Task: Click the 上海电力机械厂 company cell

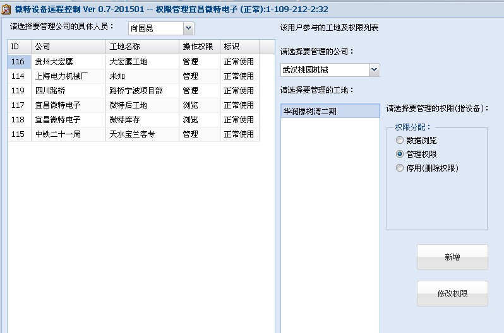Action: pyautogui.click(x=68, y=76)
